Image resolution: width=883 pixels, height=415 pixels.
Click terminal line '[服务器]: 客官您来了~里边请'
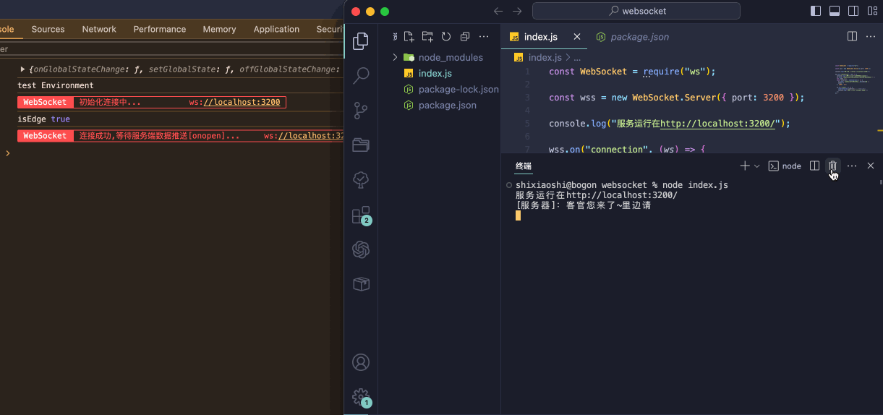click(583, 205)
